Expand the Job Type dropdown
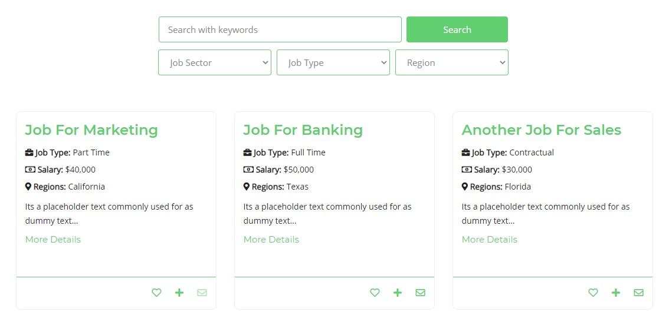The width and height of the screenshot is (669, 325). [333, 62]
